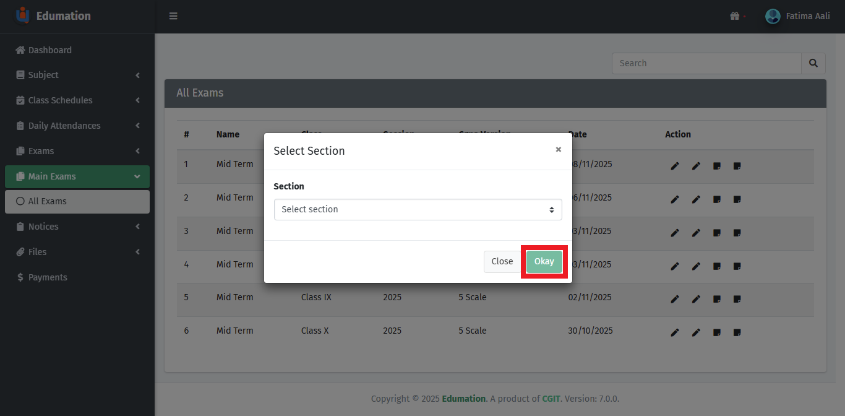Click last note icon in row 6
Viewport: 845px width, 416px height.
pyautogui.click(x=737, y=332)
